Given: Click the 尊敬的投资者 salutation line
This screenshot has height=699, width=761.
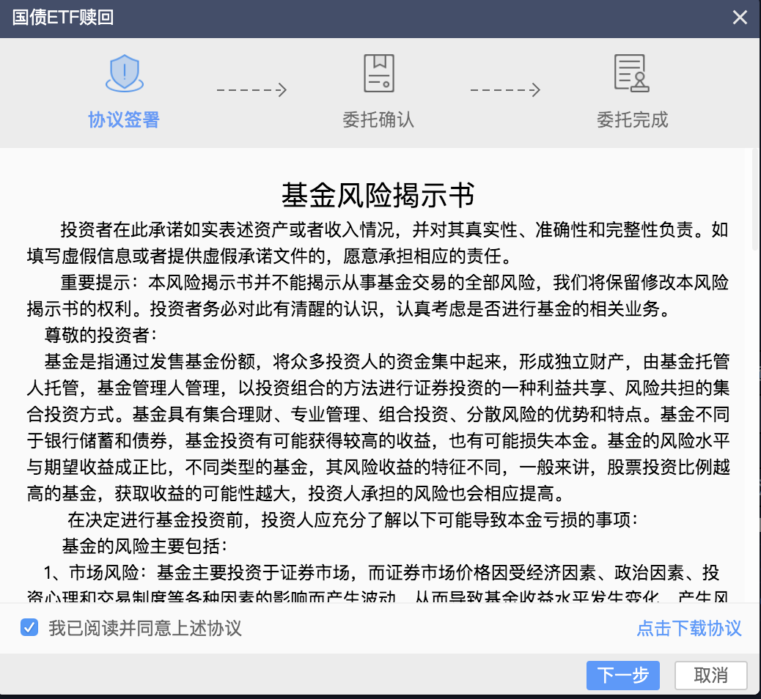Looking at the screenshot, I should (99, 336).
